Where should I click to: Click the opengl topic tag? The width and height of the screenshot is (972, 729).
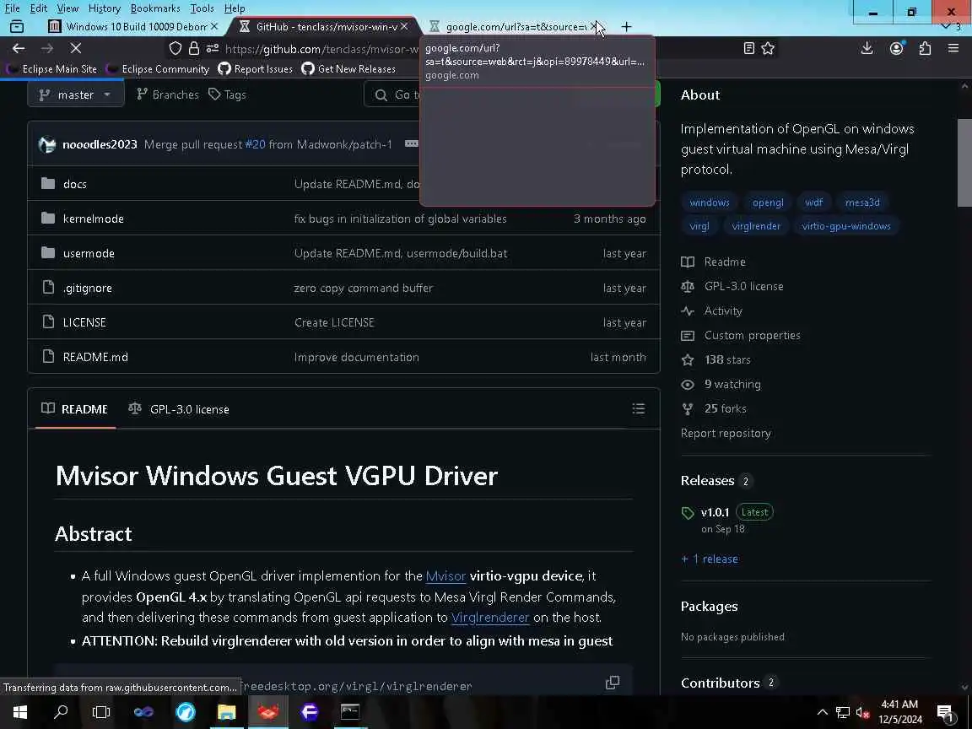tap(768, 202)
